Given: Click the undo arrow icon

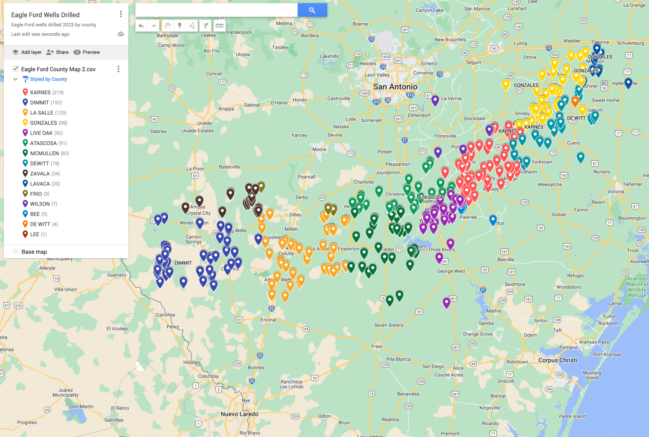Looking at the screenshot, I should [x=142, y=26].
